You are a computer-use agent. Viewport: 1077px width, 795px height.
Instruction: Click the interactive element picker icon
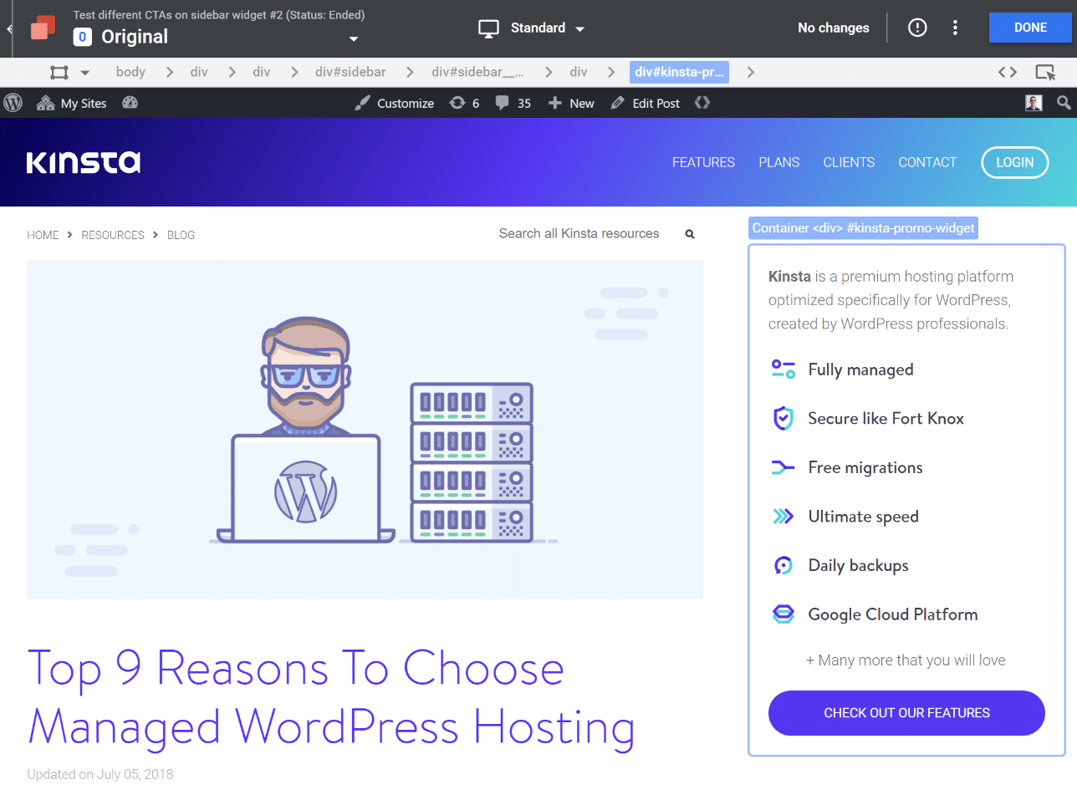(1045, 72)
